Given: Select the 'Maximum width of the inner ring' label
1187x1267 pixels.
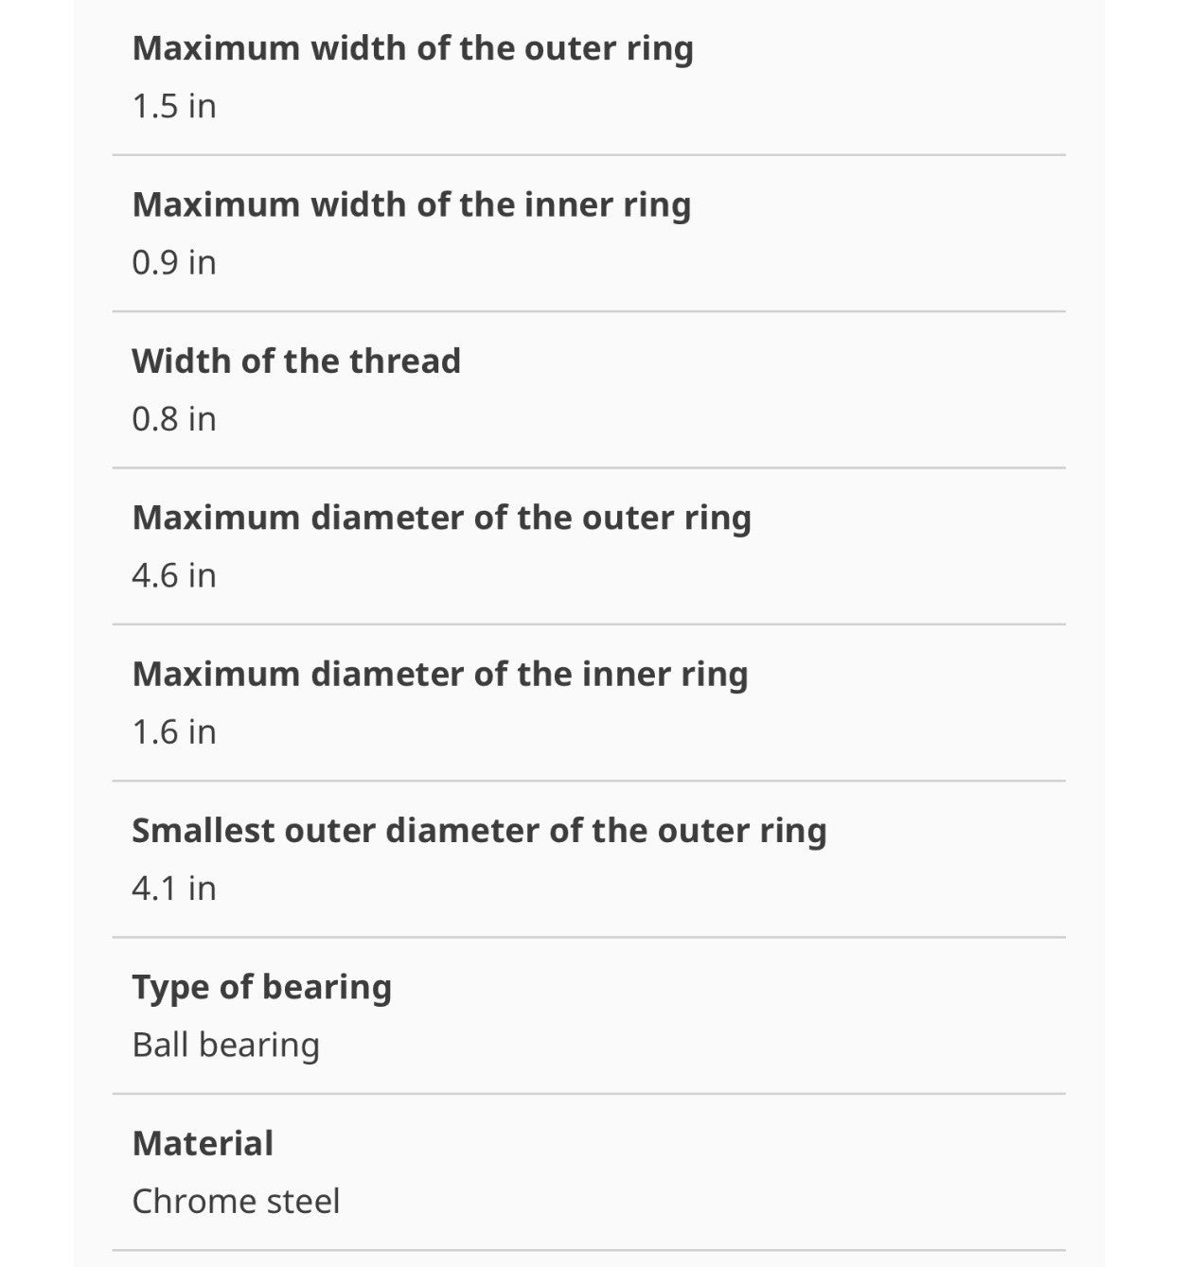Looking at the screenshot, I should click(412, 205).
